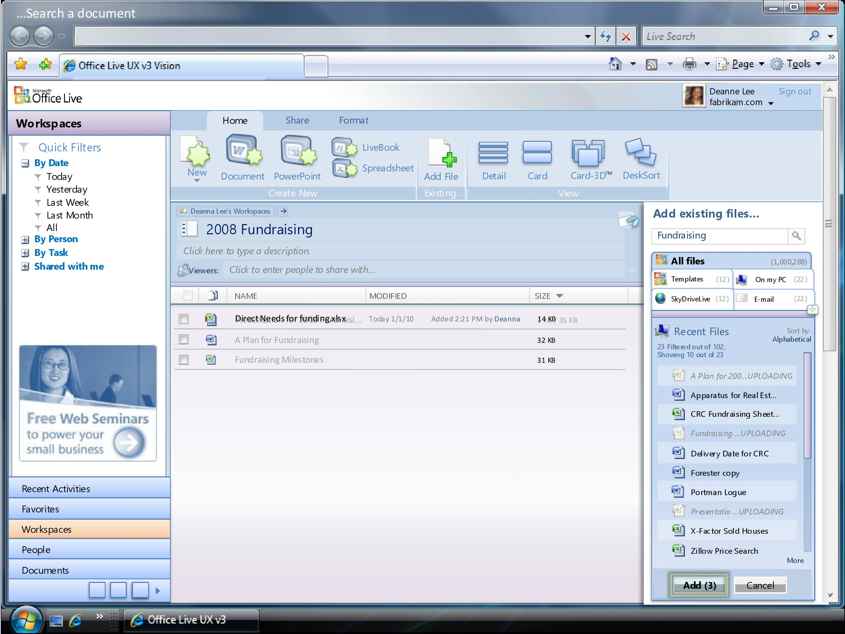The width and height of the screenshot is (845, 634).
Task: Click the Print icon
Action: (x=689, y=64)
